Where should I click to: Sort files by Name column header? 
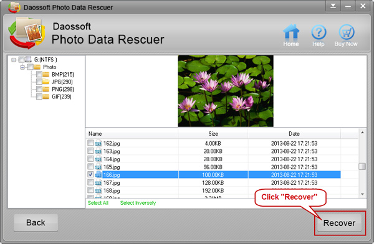[132, 134]
